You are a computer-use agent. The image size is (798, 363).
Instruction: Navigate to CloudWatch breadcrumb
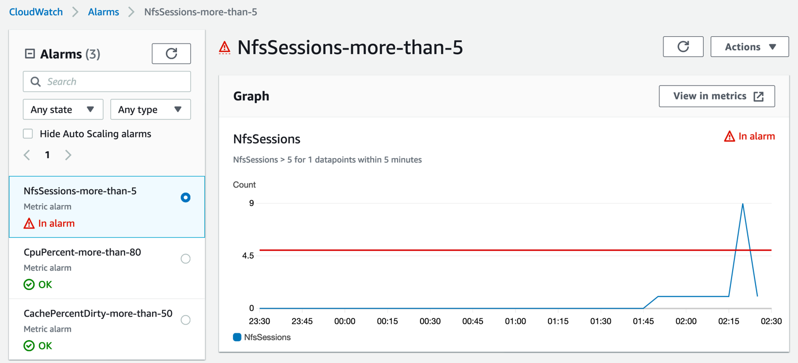(x=36, y=12)
